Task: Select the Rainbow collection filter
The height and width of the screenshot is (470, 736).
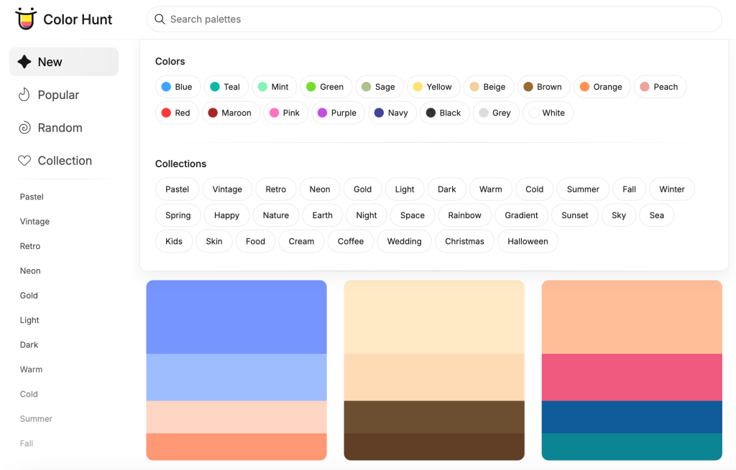Action: pyautogui.click(x=464, y=215)
